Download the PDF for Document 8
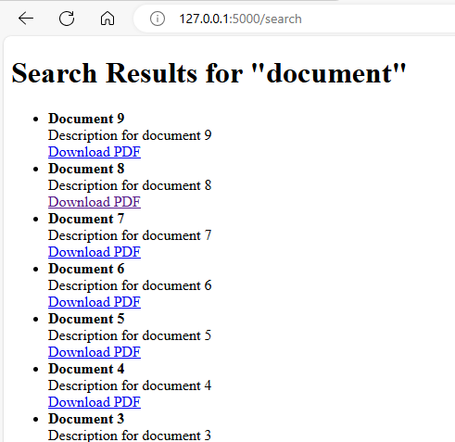Image resolution: width=455 pixels, height=442 pixels. click(95, 202)
